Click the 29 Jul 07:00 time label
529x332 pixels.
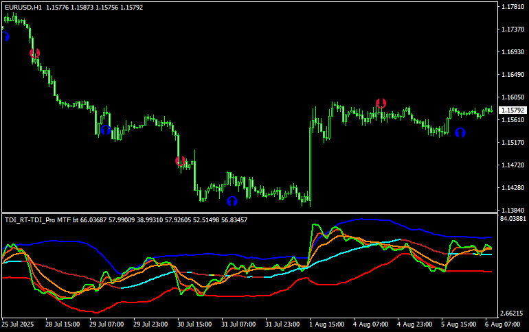pyautogui.click(x=106, y=324)
